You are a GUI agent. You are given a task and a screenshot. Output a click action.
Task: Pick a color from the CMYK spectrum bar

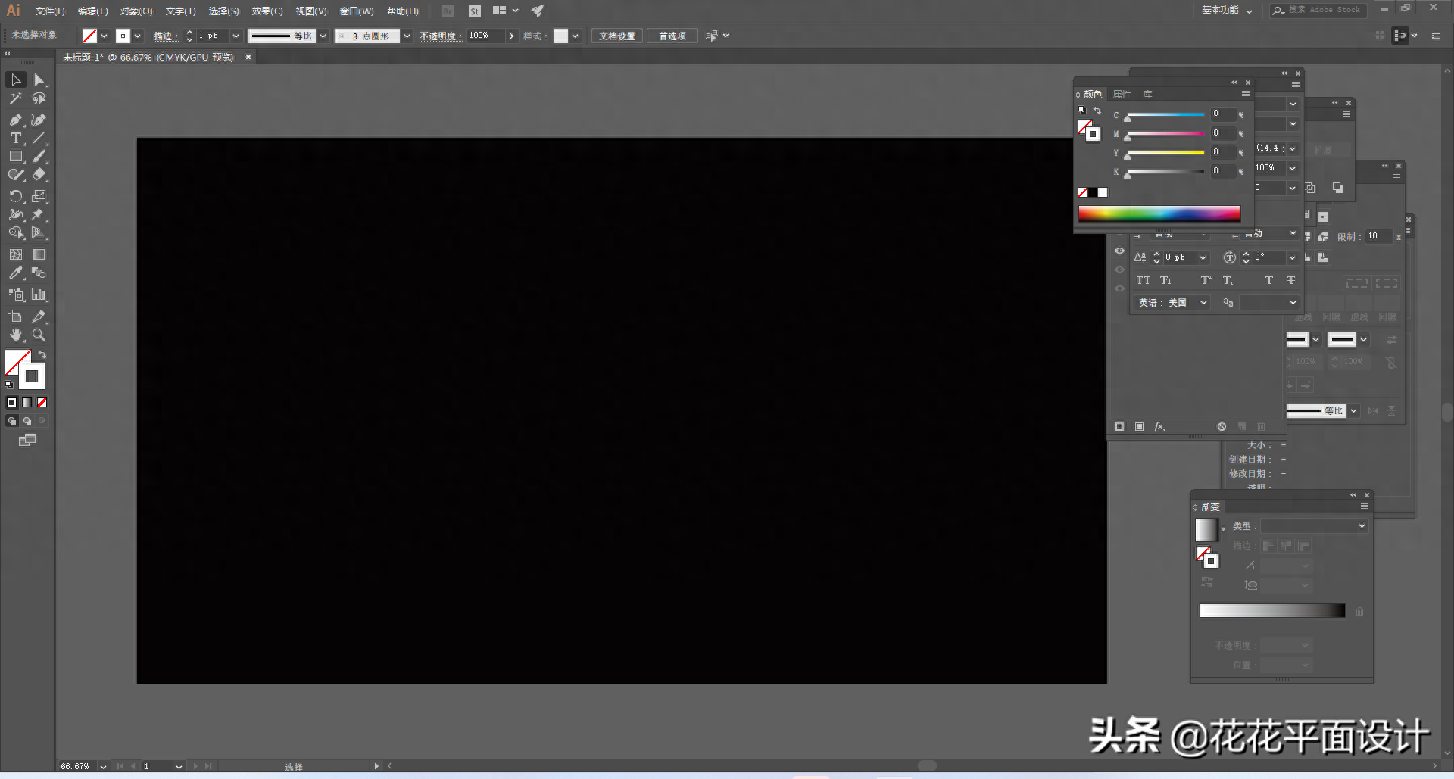point(1159,213)
